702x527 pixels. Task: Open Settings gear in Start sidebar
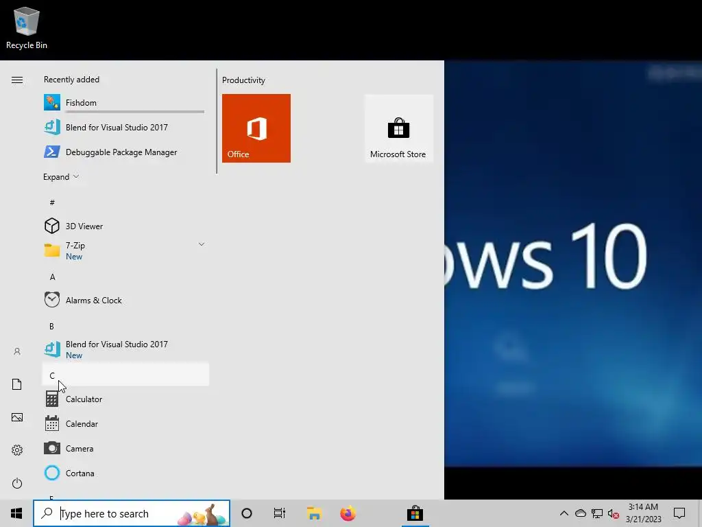17,450
